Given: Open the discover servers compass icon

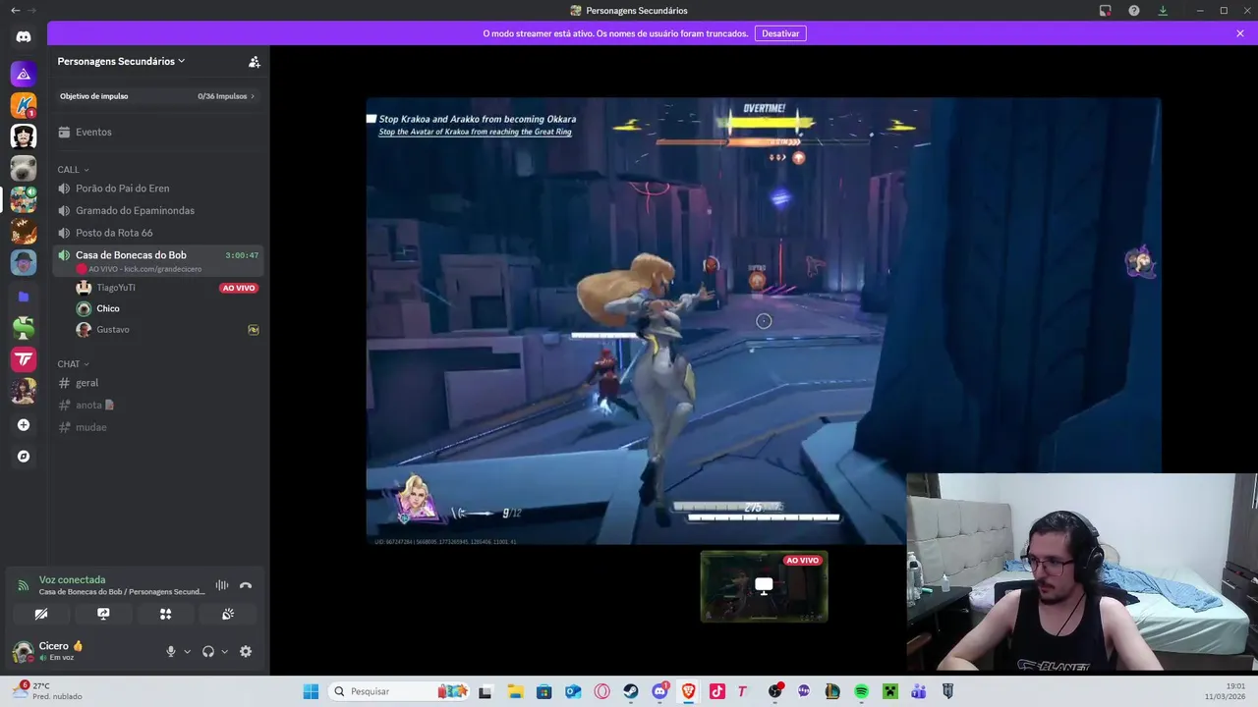Looking at the screenshot, I should pos(24,457).
